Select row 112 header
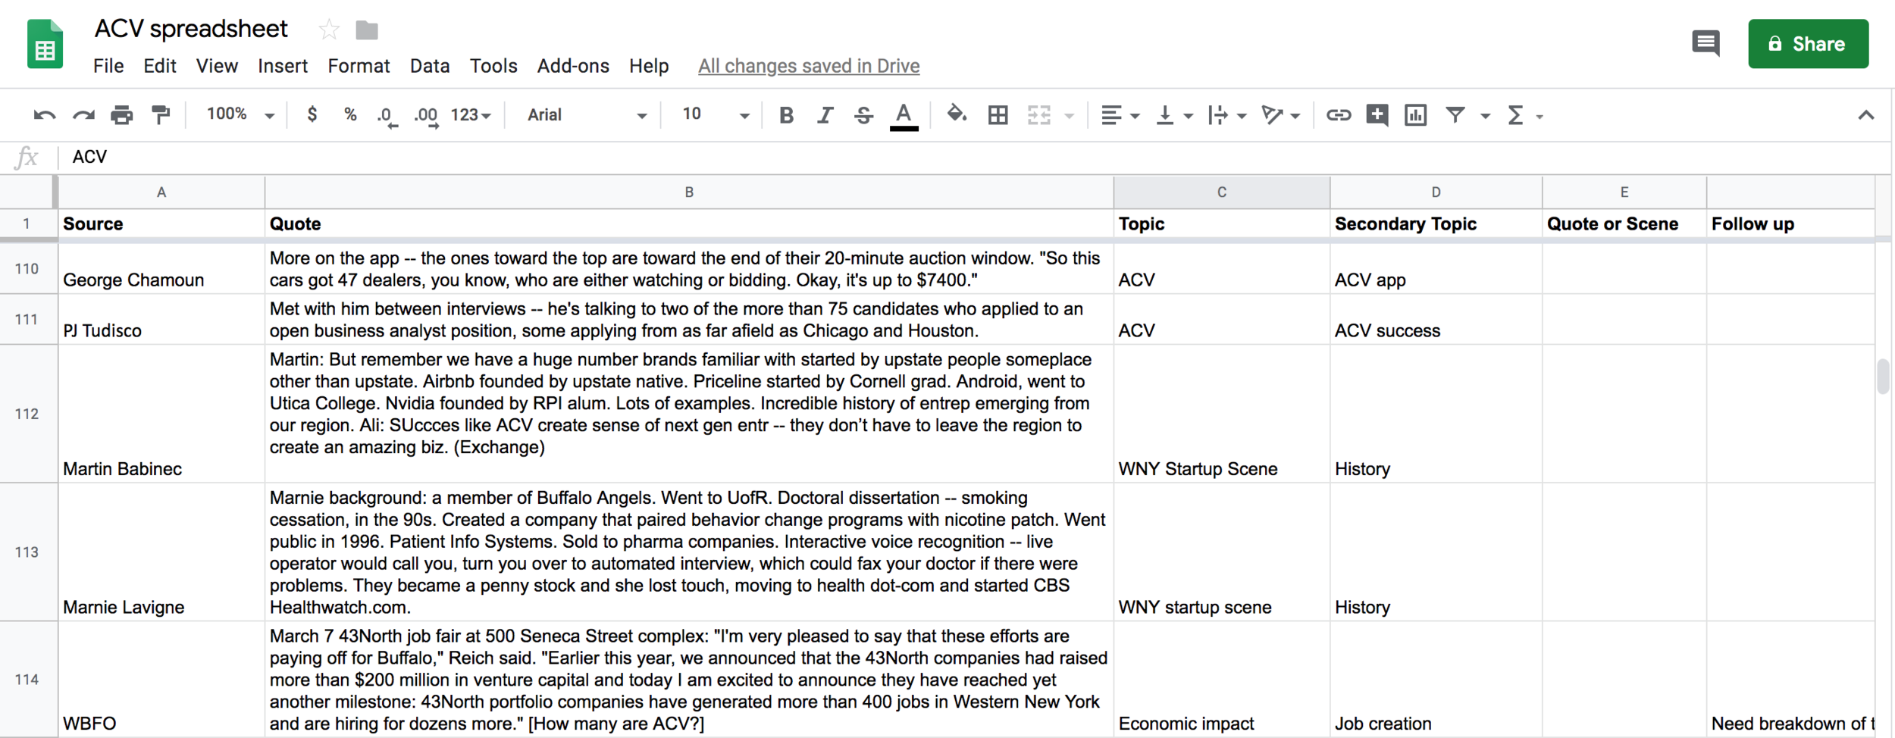This screenshot has width=1895, height=738. point(27,414)
